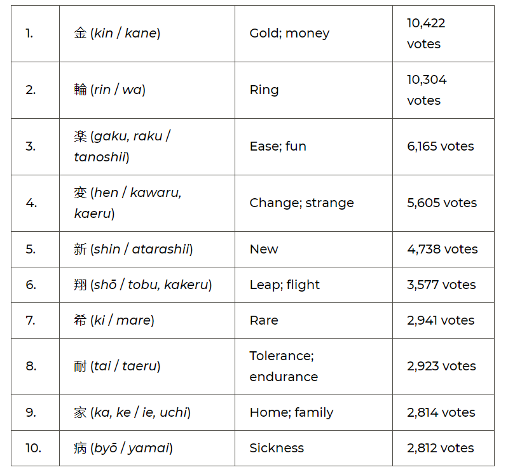Click the 6,165 votes text
This screenshot has height=472, width=515.
441,146
